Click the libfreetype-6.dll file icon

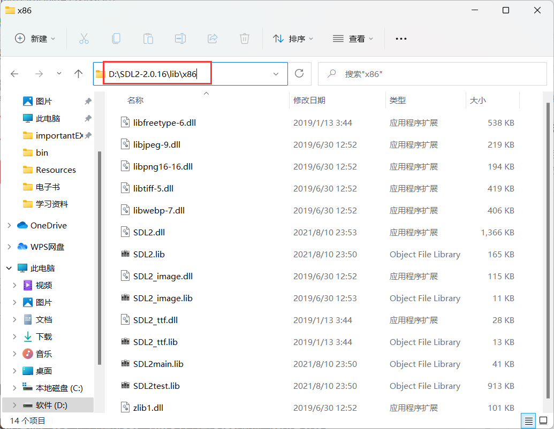125,122
